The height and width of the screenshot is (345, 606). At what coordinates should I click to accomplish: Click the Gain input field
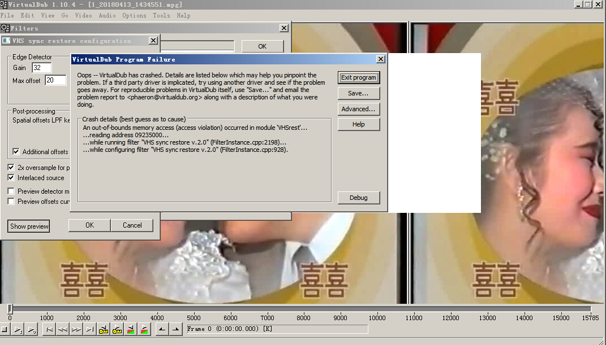[41, 68]
